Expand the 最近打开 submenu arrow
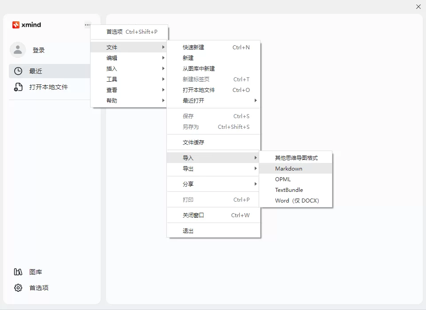This screenshot has width=426, height=310. coord(256,100)
